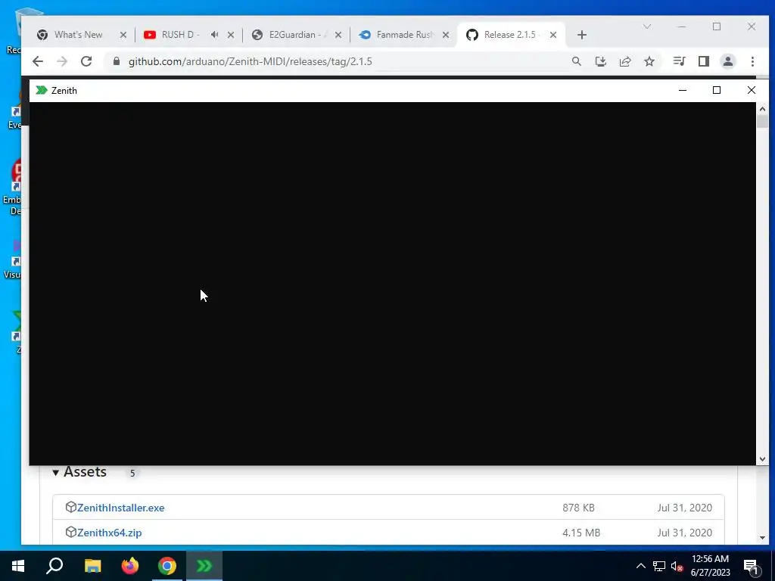Share this page via address bar icon

coord(624,61)
